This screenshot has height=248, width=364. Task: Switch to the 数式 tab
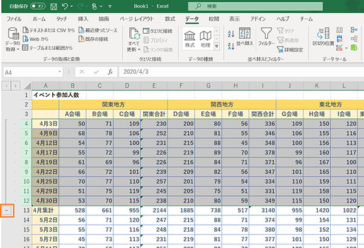click(x=170, y=19)
